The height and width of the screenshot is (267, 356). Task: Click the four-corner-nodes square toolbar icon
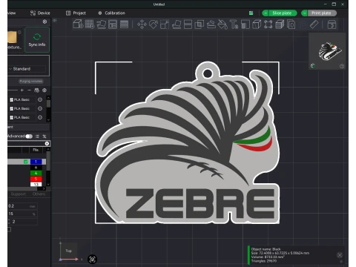(x=268, y=24)
